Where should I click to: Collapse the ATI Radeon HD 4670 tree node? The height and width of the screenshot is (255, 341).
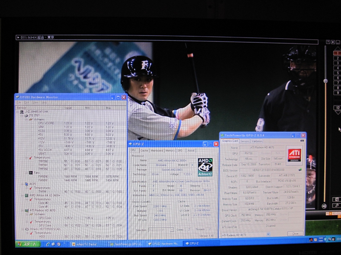(x=22, y=211)
